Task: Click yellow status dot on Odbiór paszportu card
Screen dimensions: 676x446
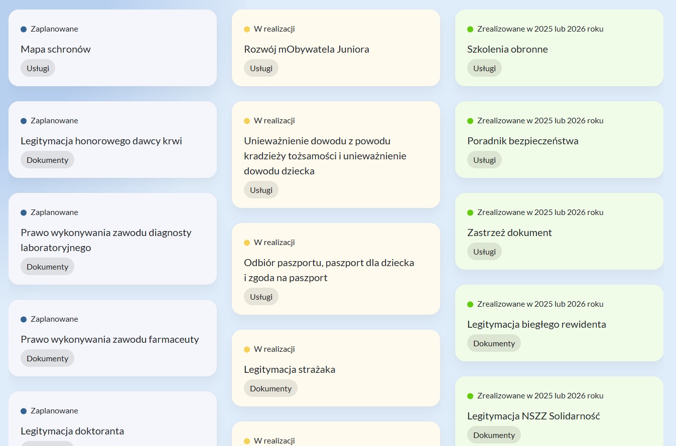Action: (247, 243)
